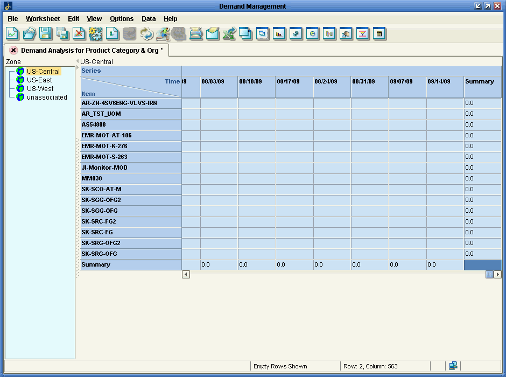Screen dimensions: 506x377
Task: Open the Data menu
Action: (x=149, y=19)
